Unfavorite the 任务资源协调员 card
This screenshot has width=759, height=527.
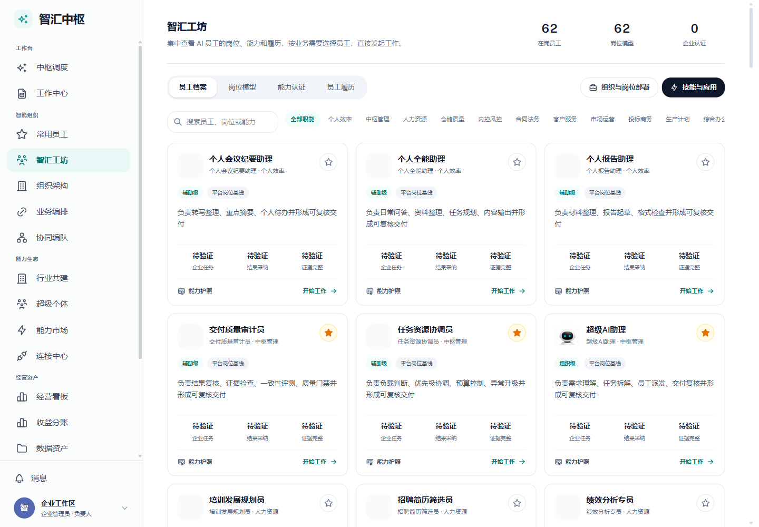pos(517,333)
